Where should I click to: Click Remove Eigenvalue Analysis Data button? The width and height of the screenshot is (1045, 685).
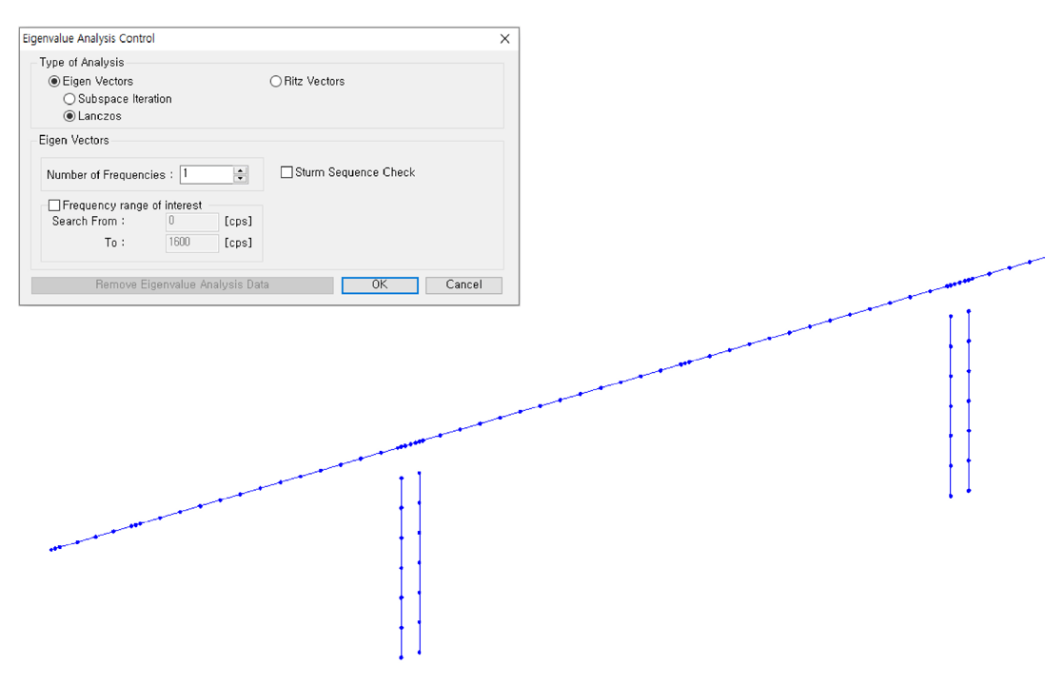(182, 284)
